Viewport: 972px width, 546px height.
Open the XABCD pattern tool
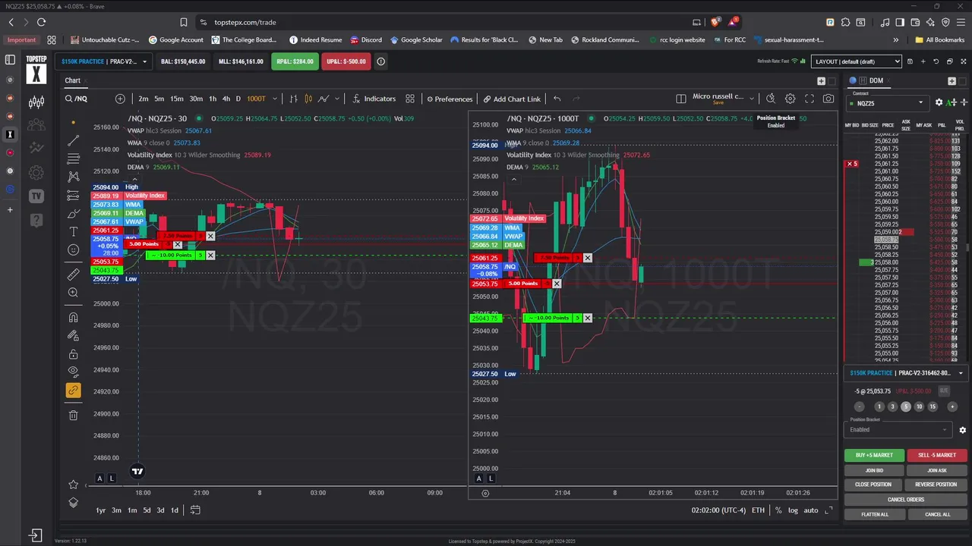[x=73, y=177]
